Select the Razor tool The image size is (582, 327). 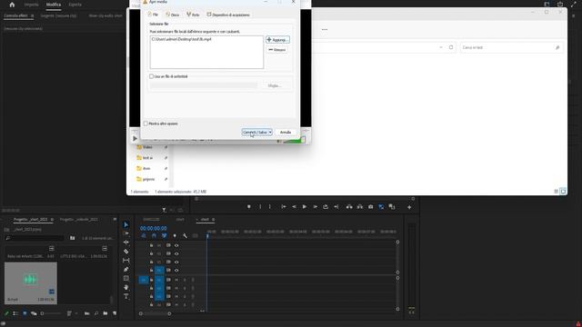(x=125, y=252)
